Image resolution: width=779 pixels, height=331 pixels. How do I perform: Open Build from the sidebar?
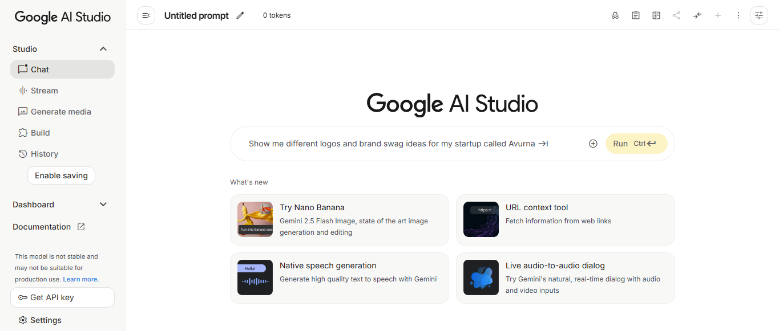(x=62, y=133)
